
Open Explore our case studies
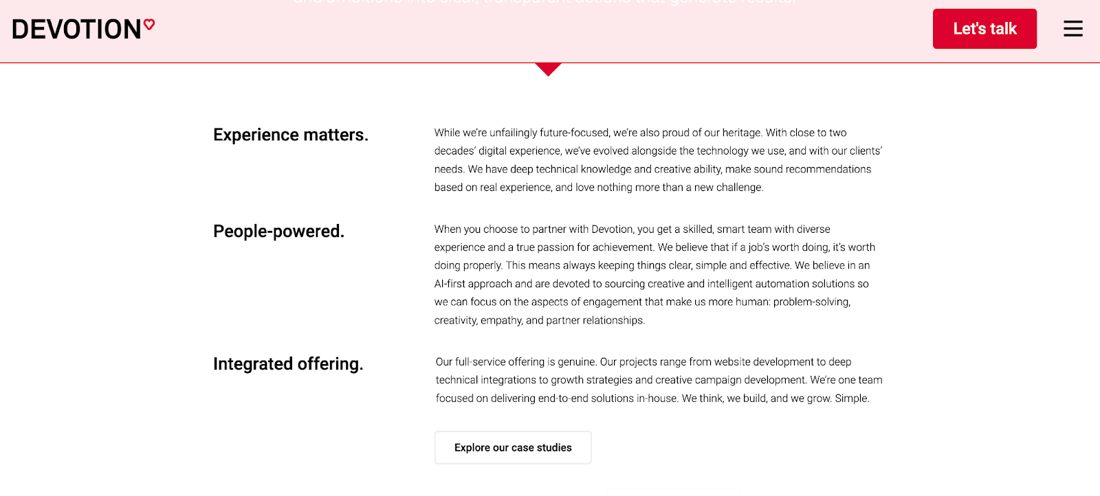pyautogui.click(x=513, y=448)
